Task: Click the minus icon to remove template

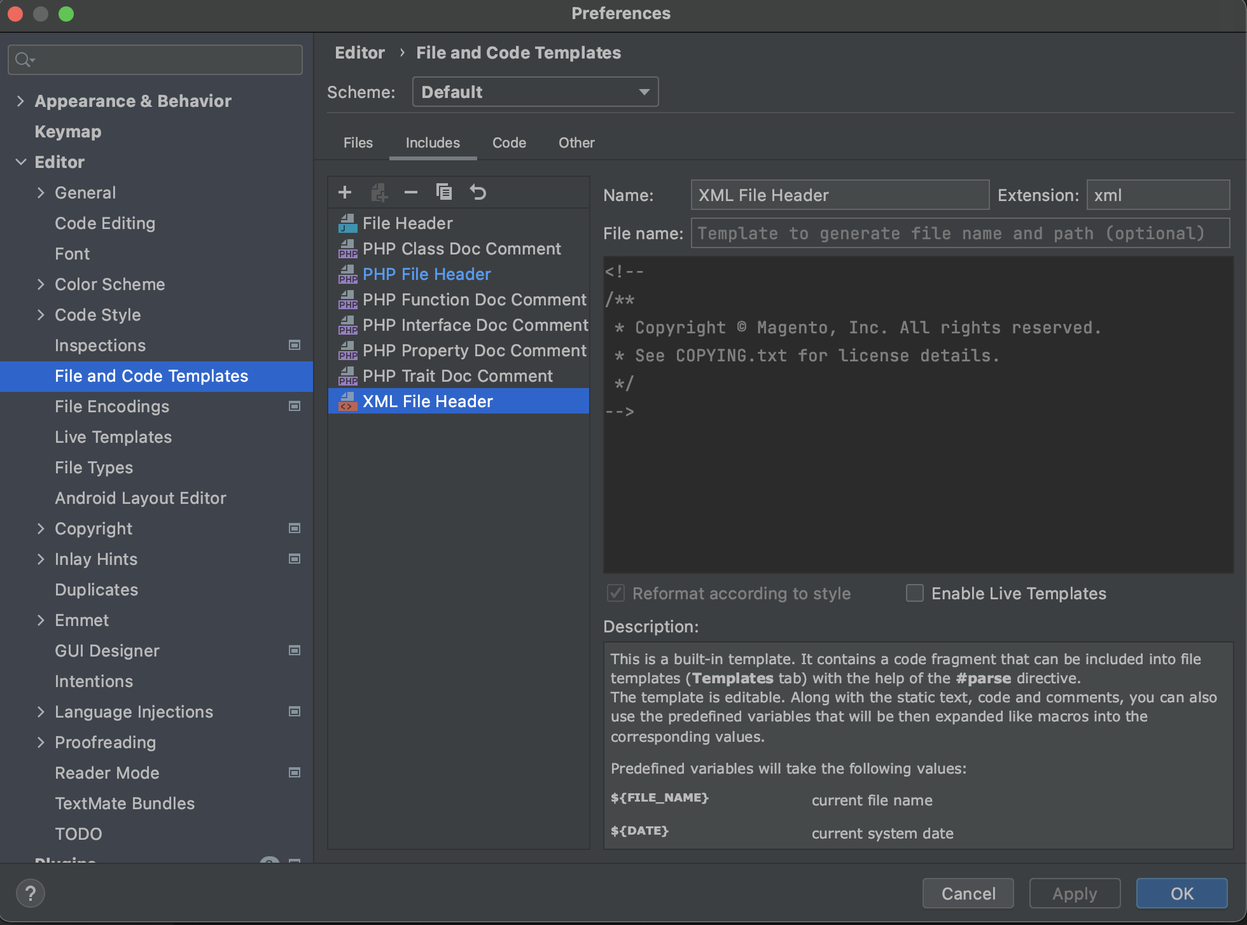Action: click(x=411, y=192)
